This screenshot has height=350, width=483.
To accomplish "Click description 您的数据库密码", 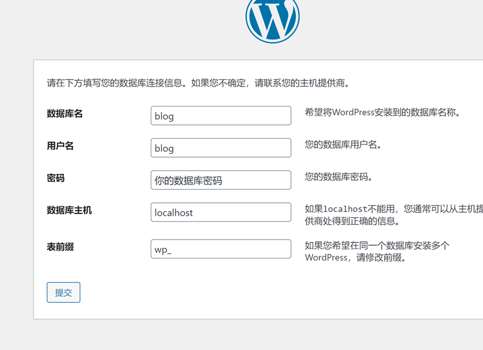I will [338, 177].
